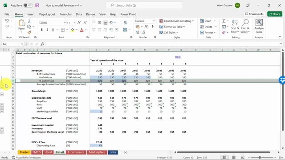Click the Center alignment icon

[100, 30]
